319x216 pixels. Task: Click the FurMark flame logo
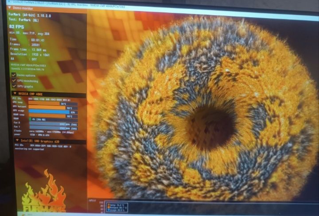45,192
